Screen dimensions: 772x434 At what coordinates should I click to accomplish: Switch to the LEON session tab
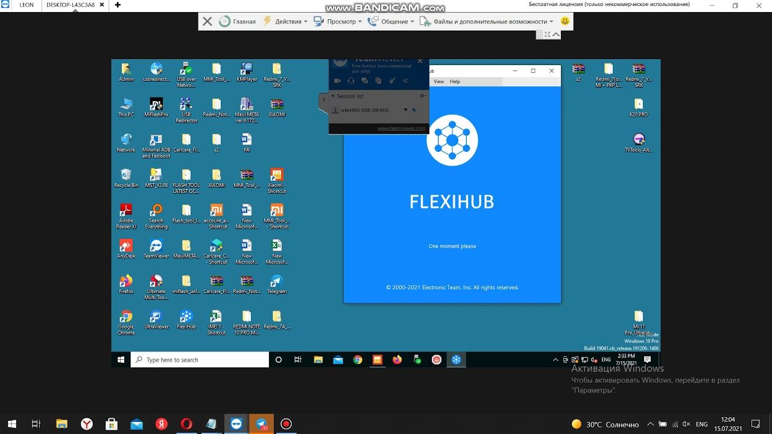(27, 5)
